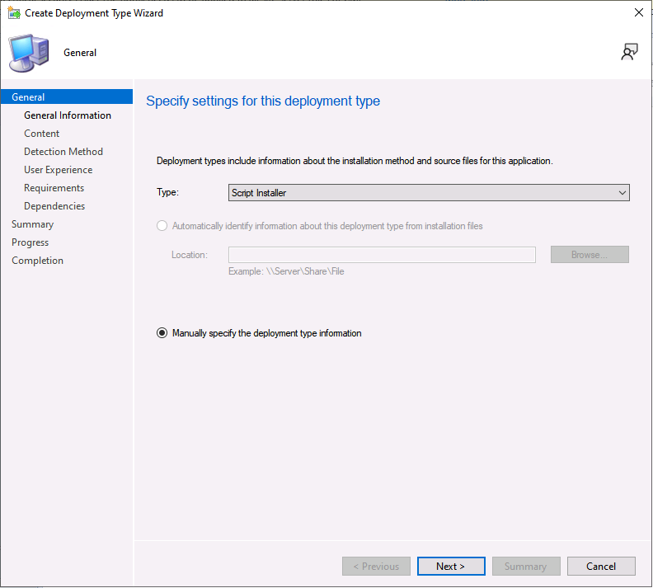
Task: Click the Progress step in sidebar
Action: 31,242
